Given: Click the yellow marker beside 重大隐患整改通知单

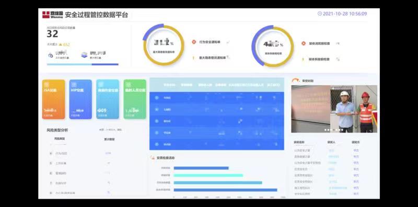Looking at the screenshot, I should point(193,58).
